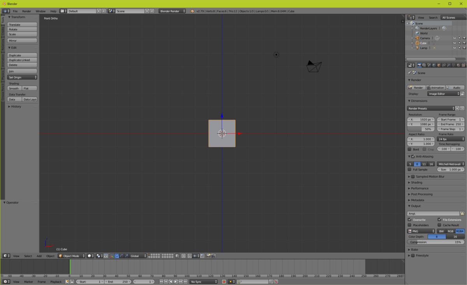Viewport: 467px width, 285px height.
Task: Open the Constraints properties tab chain icon
Action: [x=444, y=65]
